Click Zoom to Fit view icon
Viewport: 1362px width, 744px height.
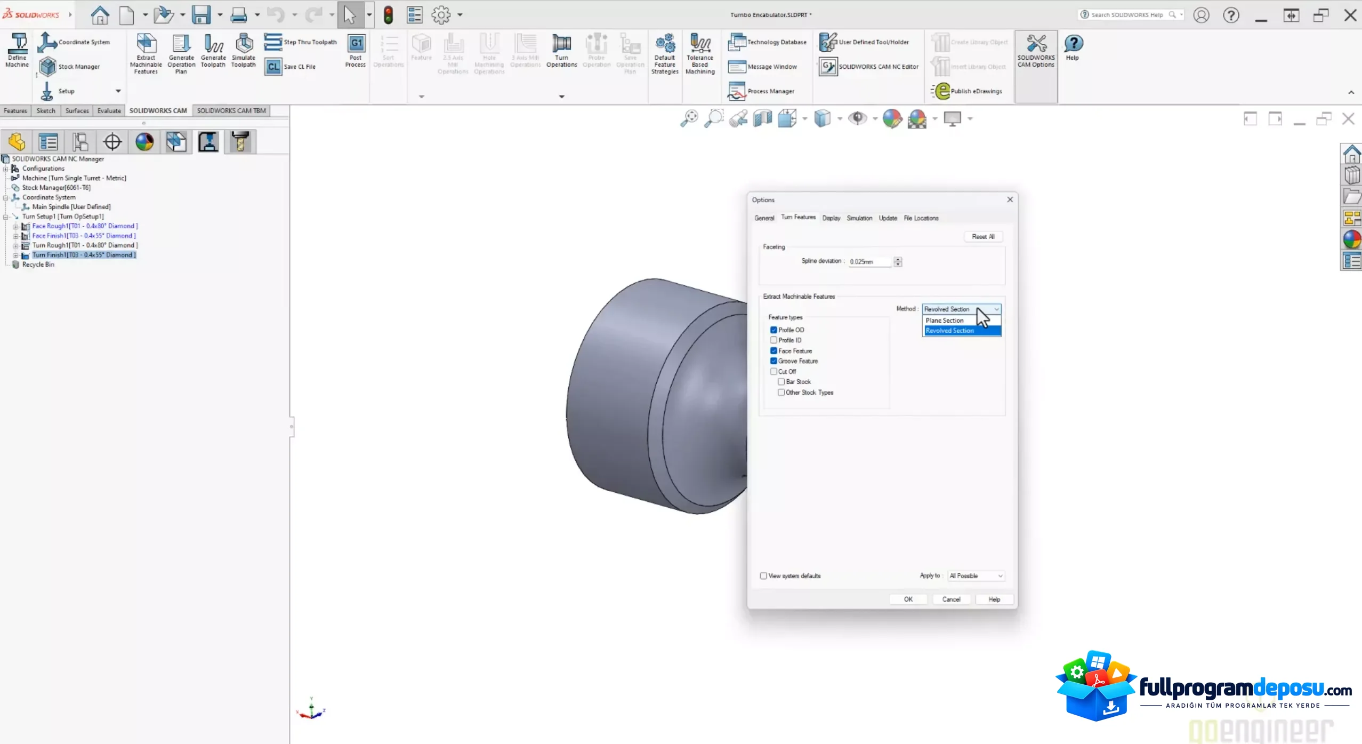(x=689, y=118)
